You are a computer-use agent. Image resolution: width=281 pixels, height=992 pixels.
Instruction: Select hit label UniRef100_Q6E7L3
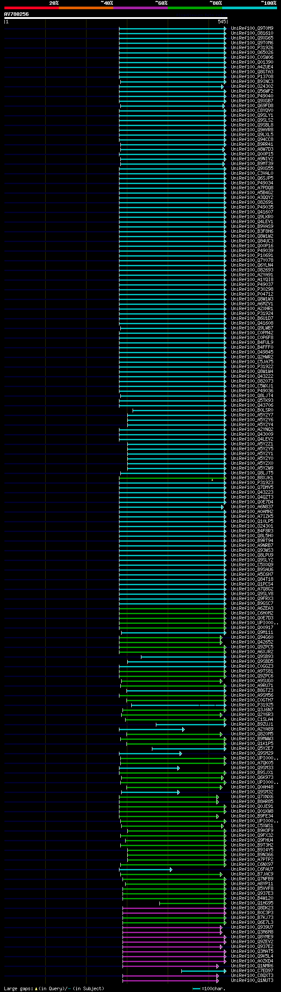(x=252, y=923)
